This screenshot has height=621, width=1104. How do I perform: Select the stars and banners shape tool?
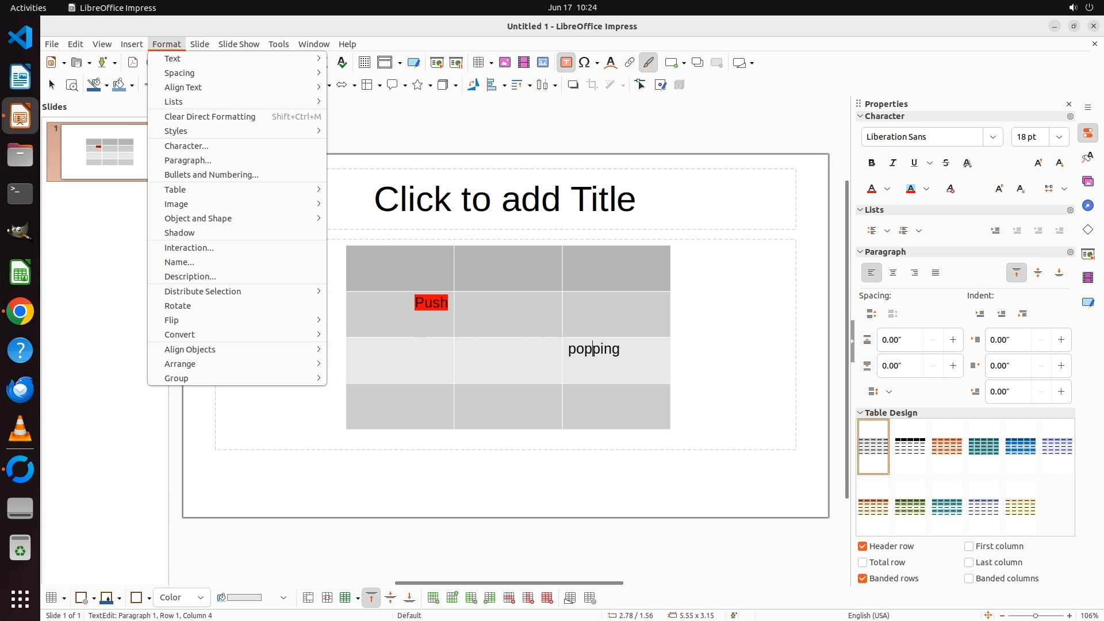pos(418,85)
